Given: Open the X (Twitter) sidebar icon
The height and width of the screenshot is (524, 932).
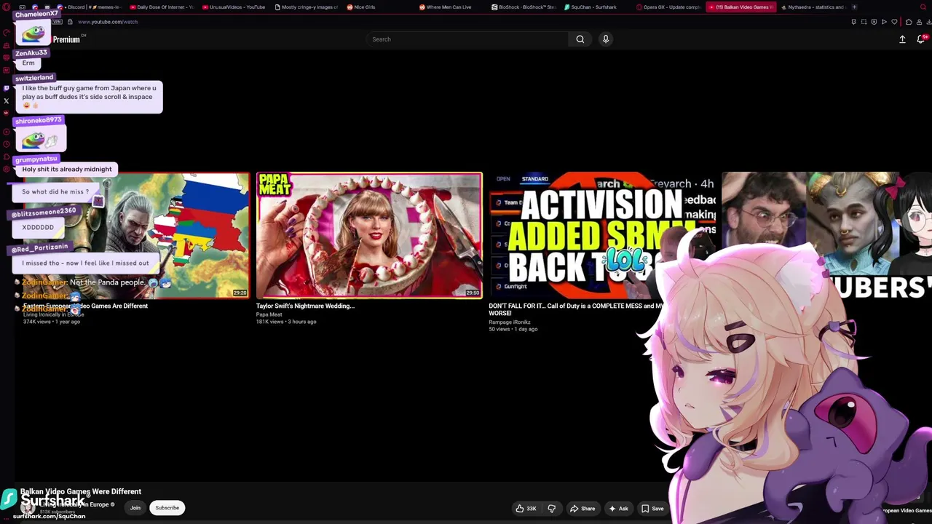Looking at the screenshot, I should [x=7, y=100].
